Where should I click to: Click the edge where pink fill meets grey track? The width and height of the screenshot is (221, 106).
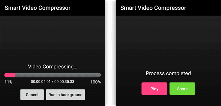click(15, 75)
